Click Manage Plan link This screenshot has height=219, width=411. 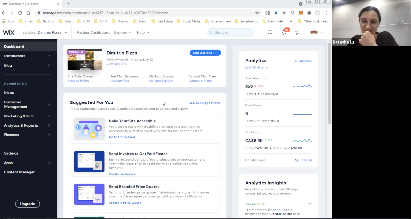point(119,81)
